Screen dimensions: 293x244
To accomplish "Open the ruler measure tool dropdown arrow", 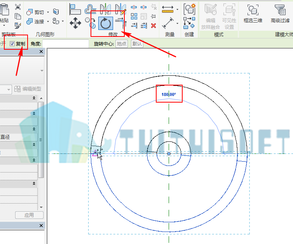I will pyautogui.click(x=177, y=9).
